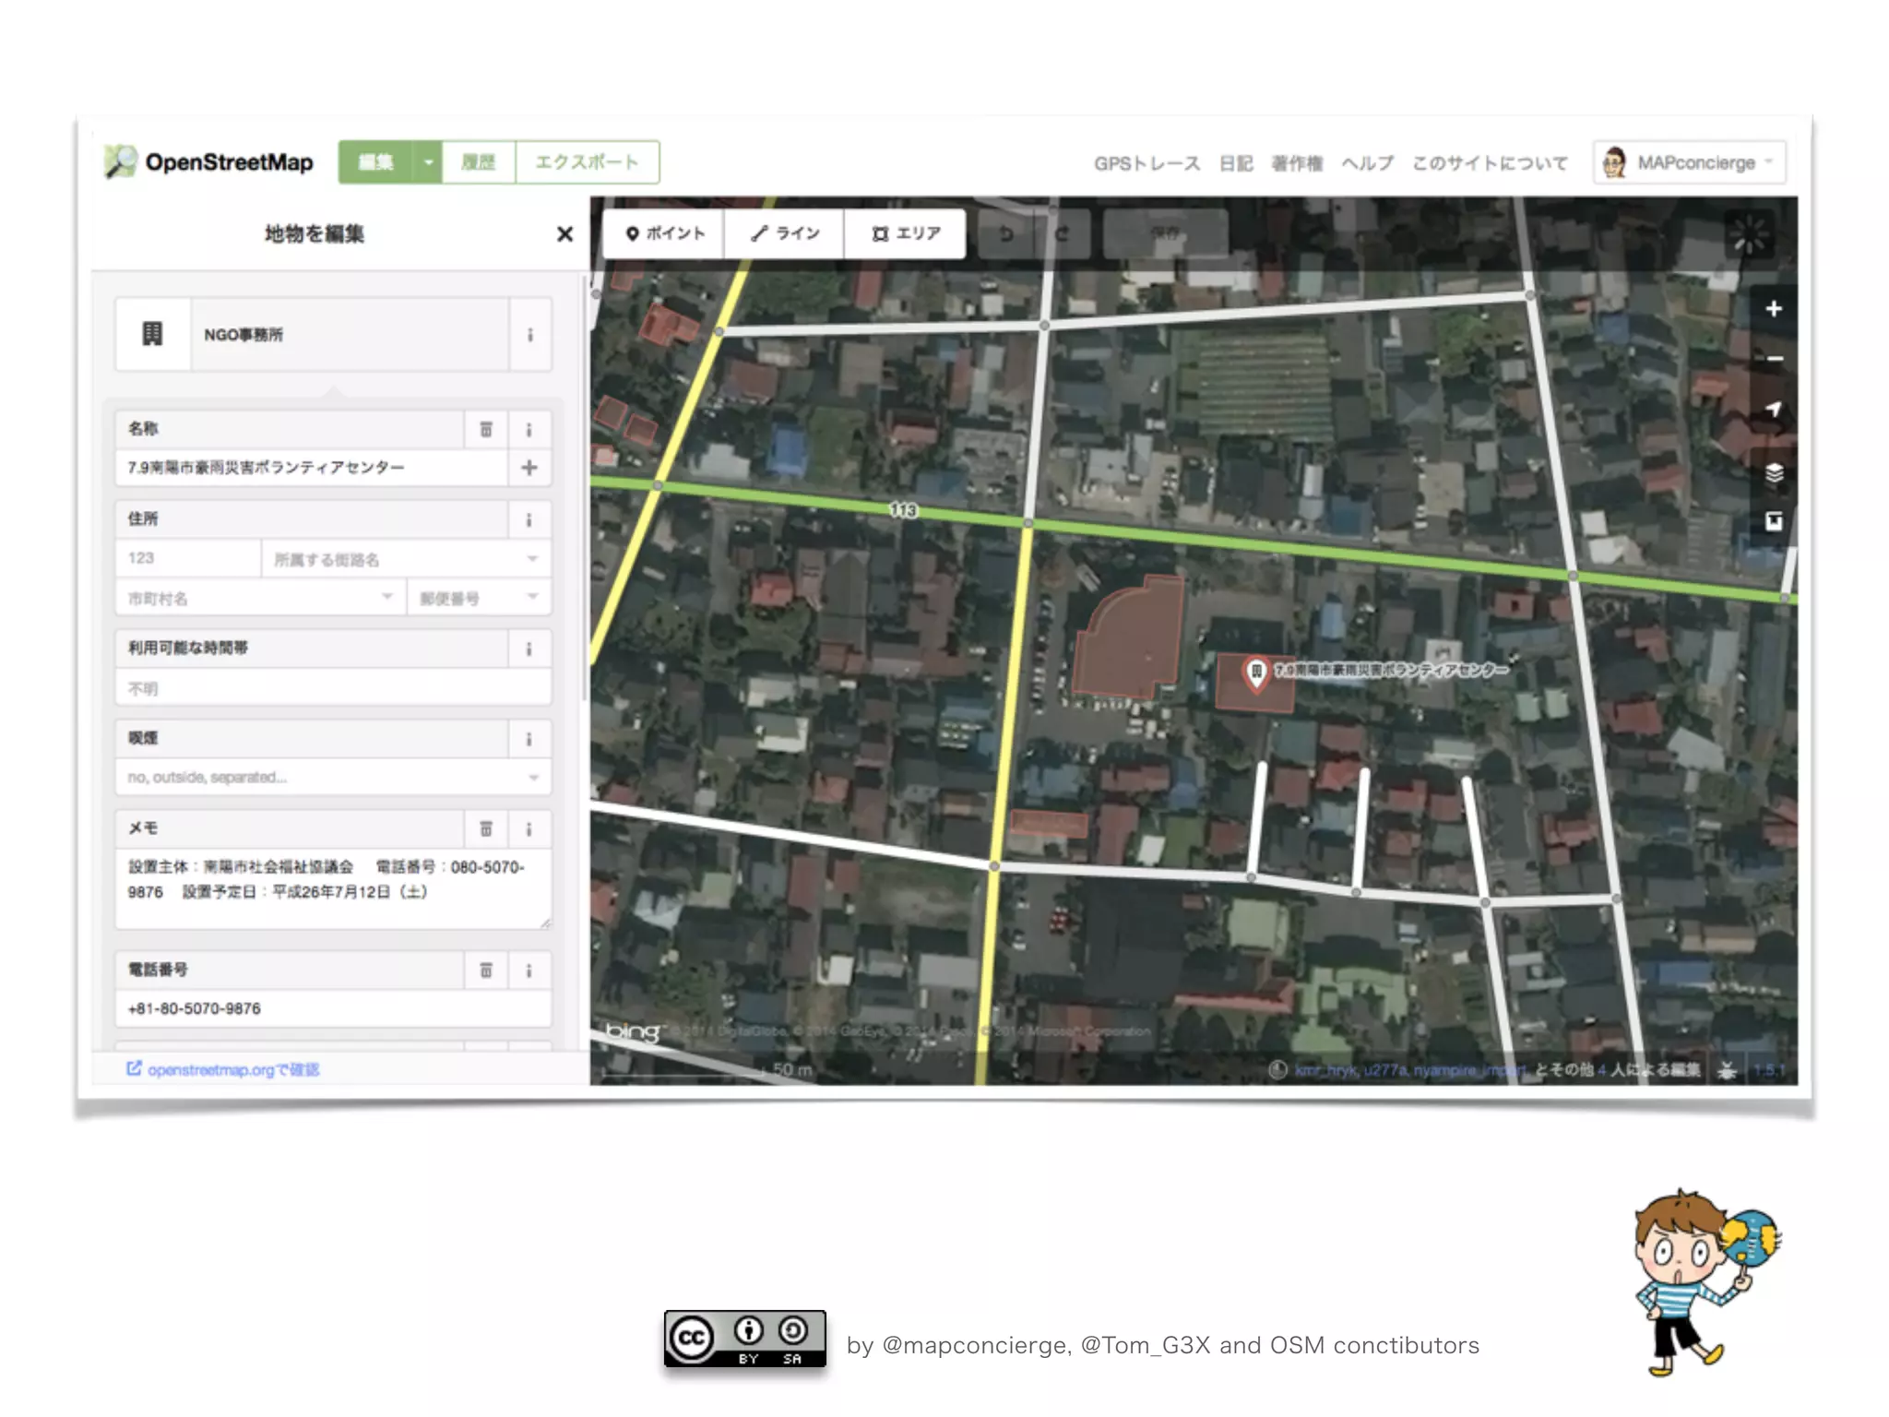
Task: Open the 市町村名 city dropdown
Action: pos(260,598)
